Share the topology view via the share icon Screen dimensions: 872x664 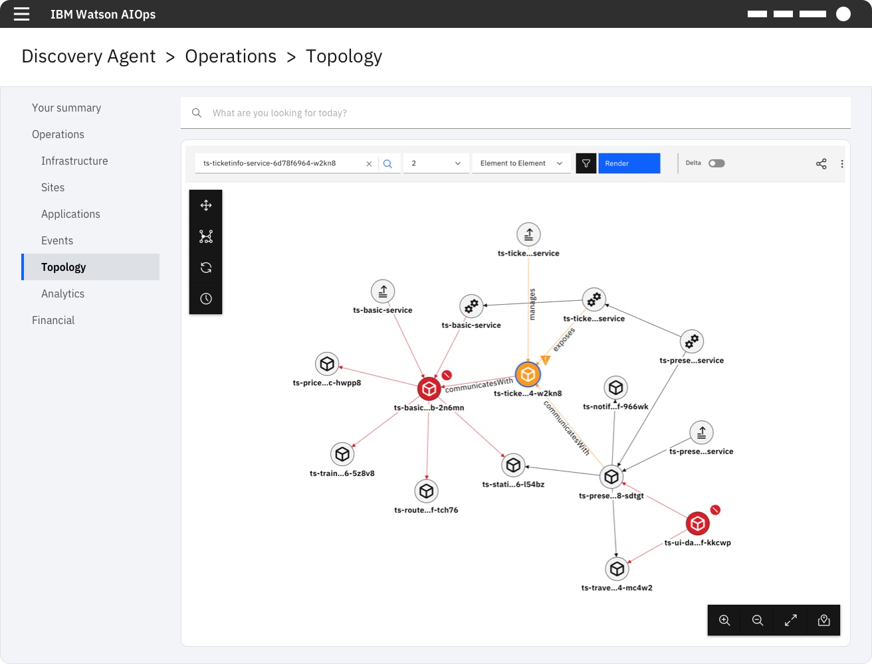(821, 163)
